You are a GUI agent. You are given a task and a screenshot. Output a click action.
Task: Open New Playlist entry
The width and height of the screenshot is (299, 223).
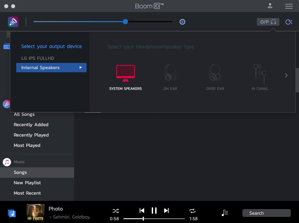27,183
